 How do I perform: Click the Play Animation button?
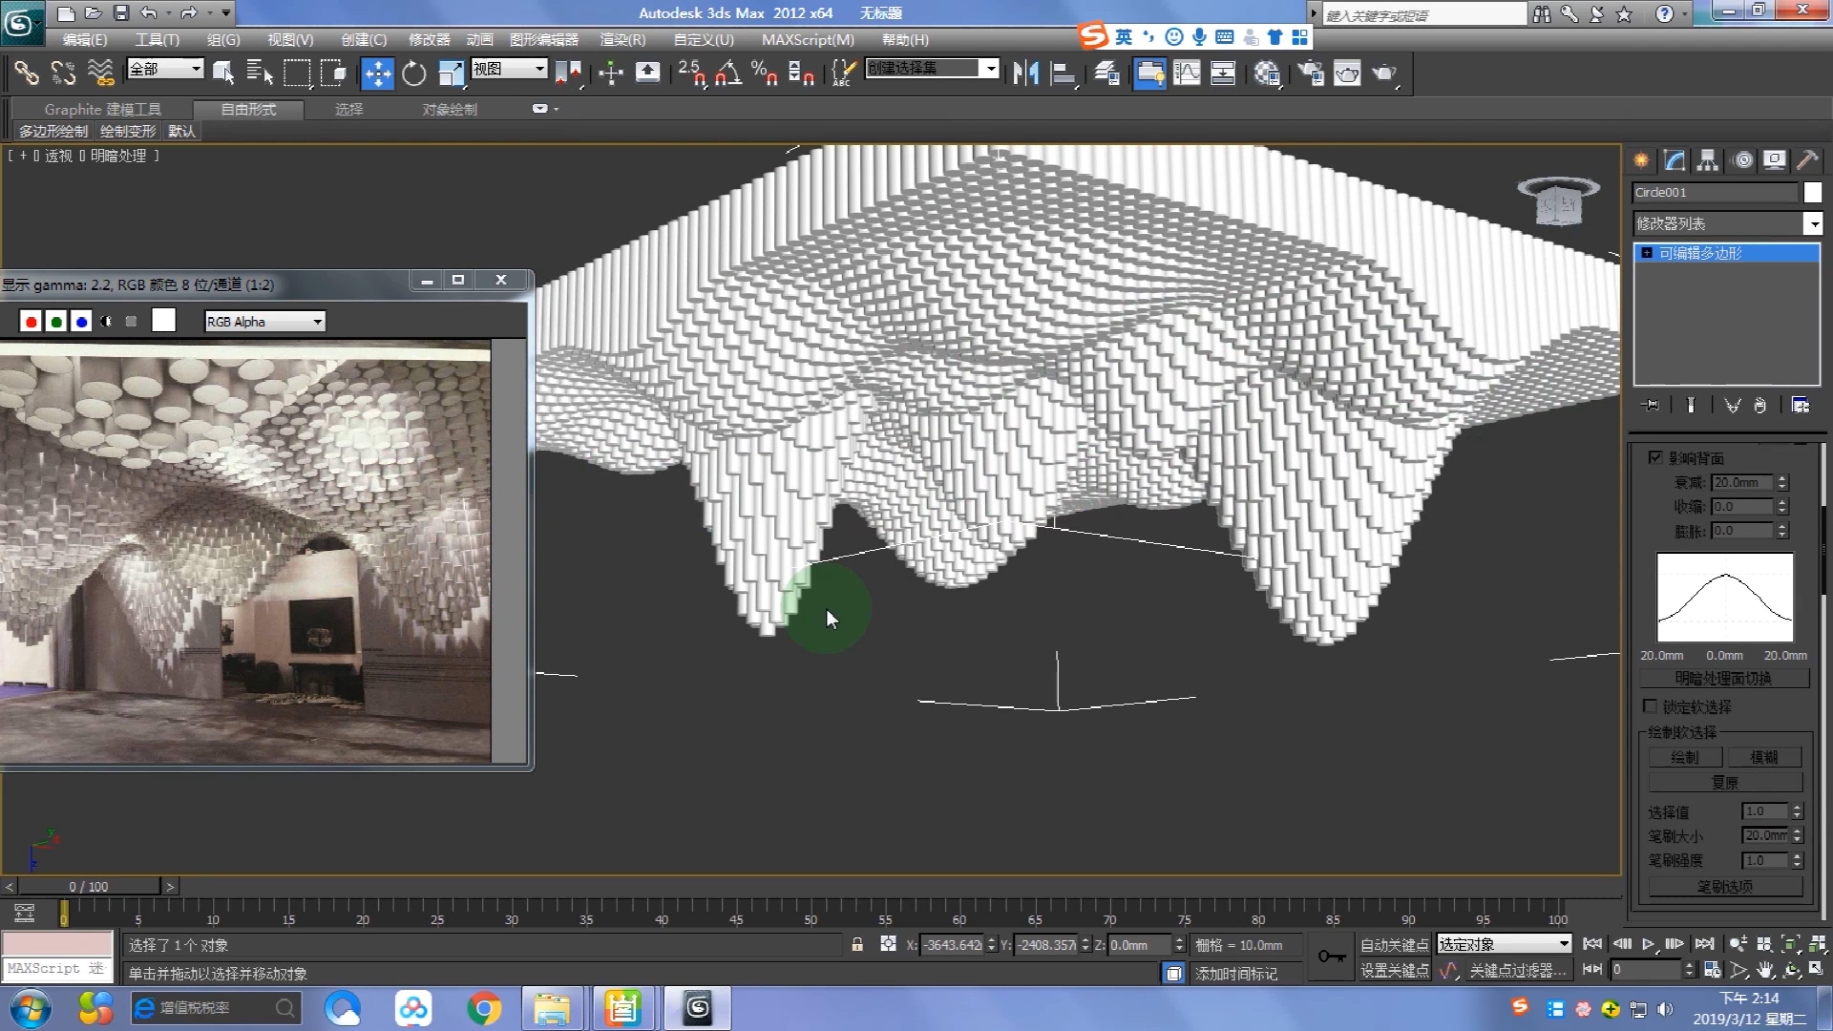[x=1648, y=944]
